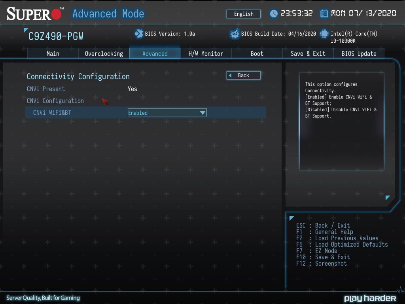
Task: Open the English language selector
Action: point(244,14)
